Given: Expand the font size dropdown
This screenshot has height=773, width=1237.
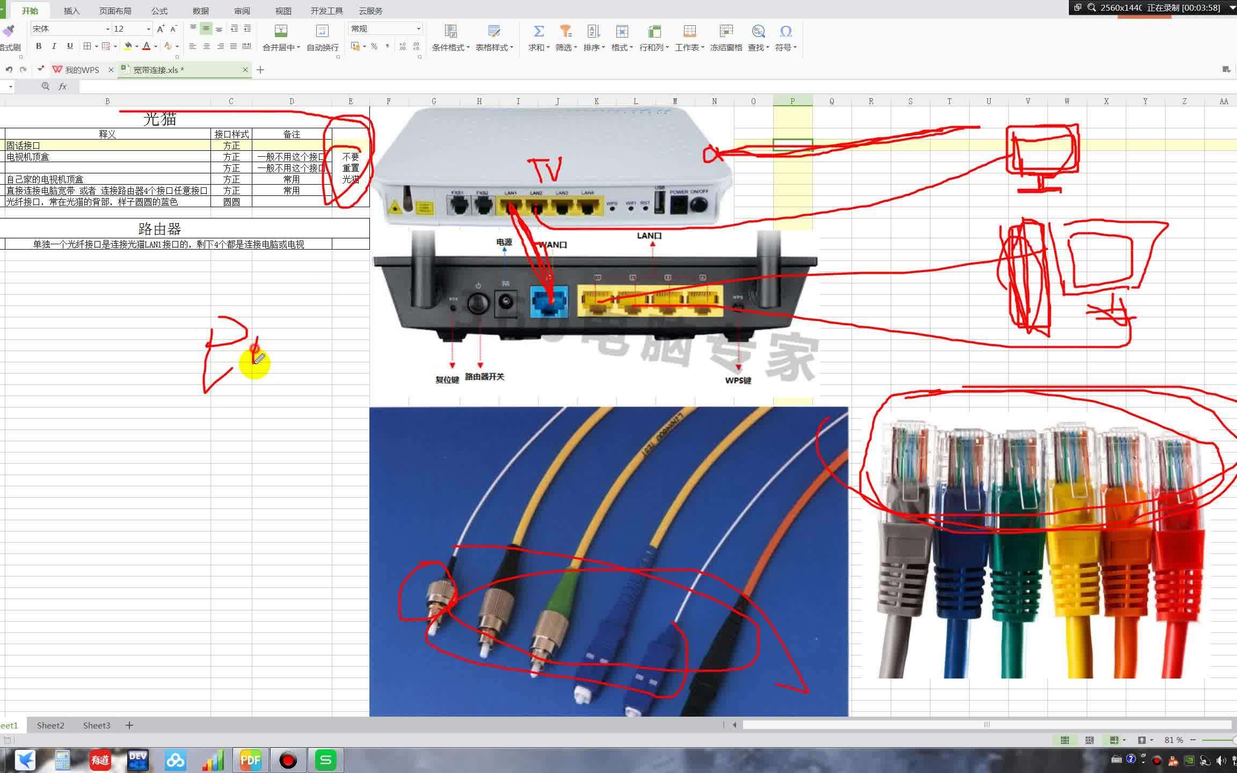Looking at the screenshot, I should [149, 29].
